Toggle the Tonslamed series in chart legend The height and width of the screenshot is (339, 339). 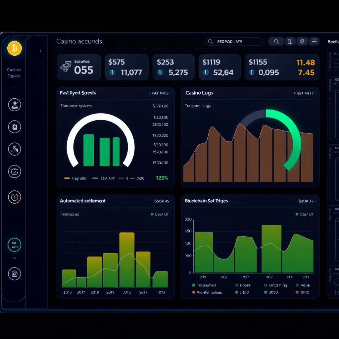pos(194,285)
